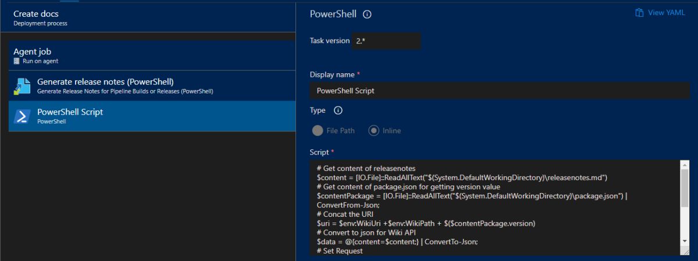This screenshot has width=698, height=261.
Task: Click the 'Run on agent' text
Action: [x=40, y=61]
